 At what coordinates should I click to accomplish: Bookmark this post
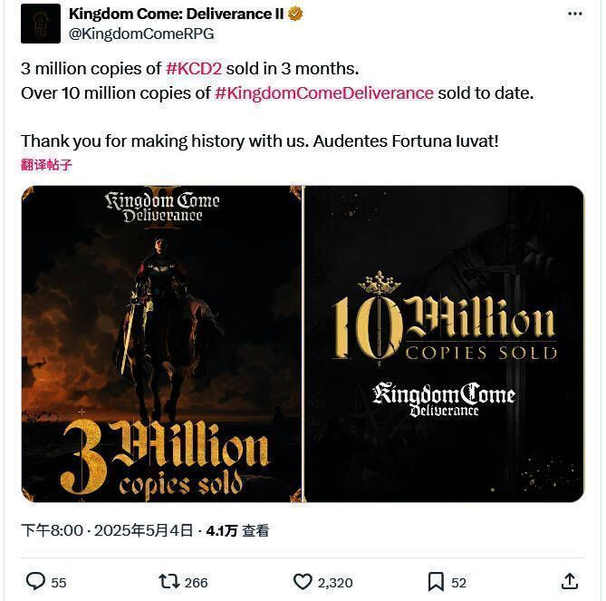click(436, 581)
